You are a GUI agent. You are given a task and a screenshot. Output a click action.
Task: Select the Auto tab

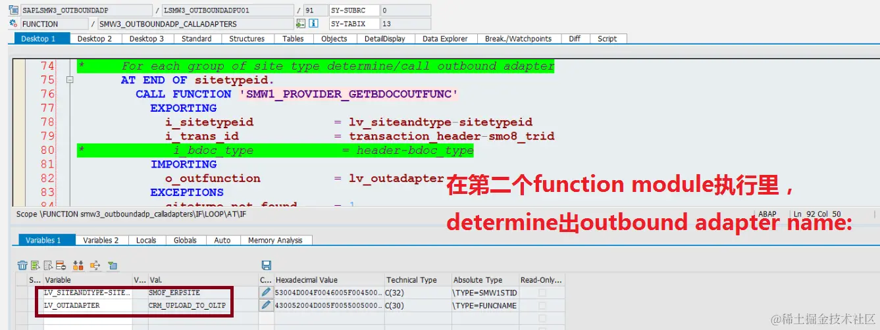(x=222, y=241)
